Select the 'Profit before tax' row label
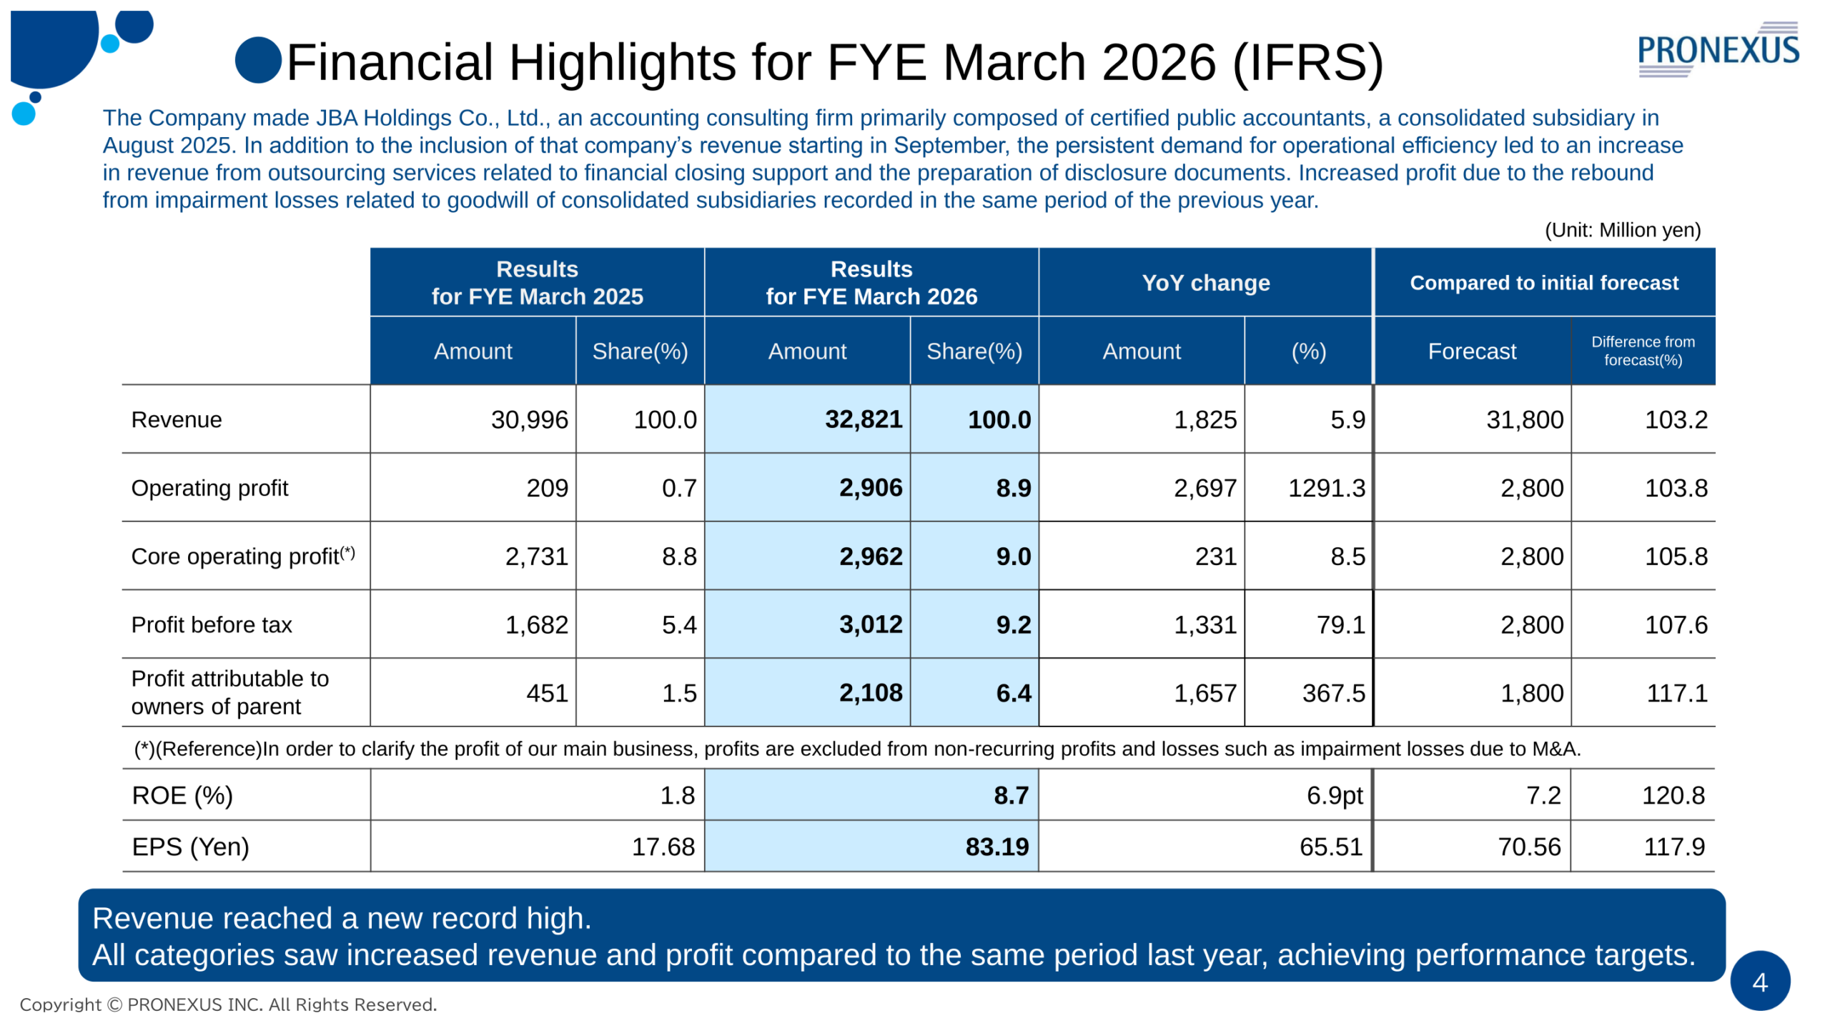 click(212, 624)
